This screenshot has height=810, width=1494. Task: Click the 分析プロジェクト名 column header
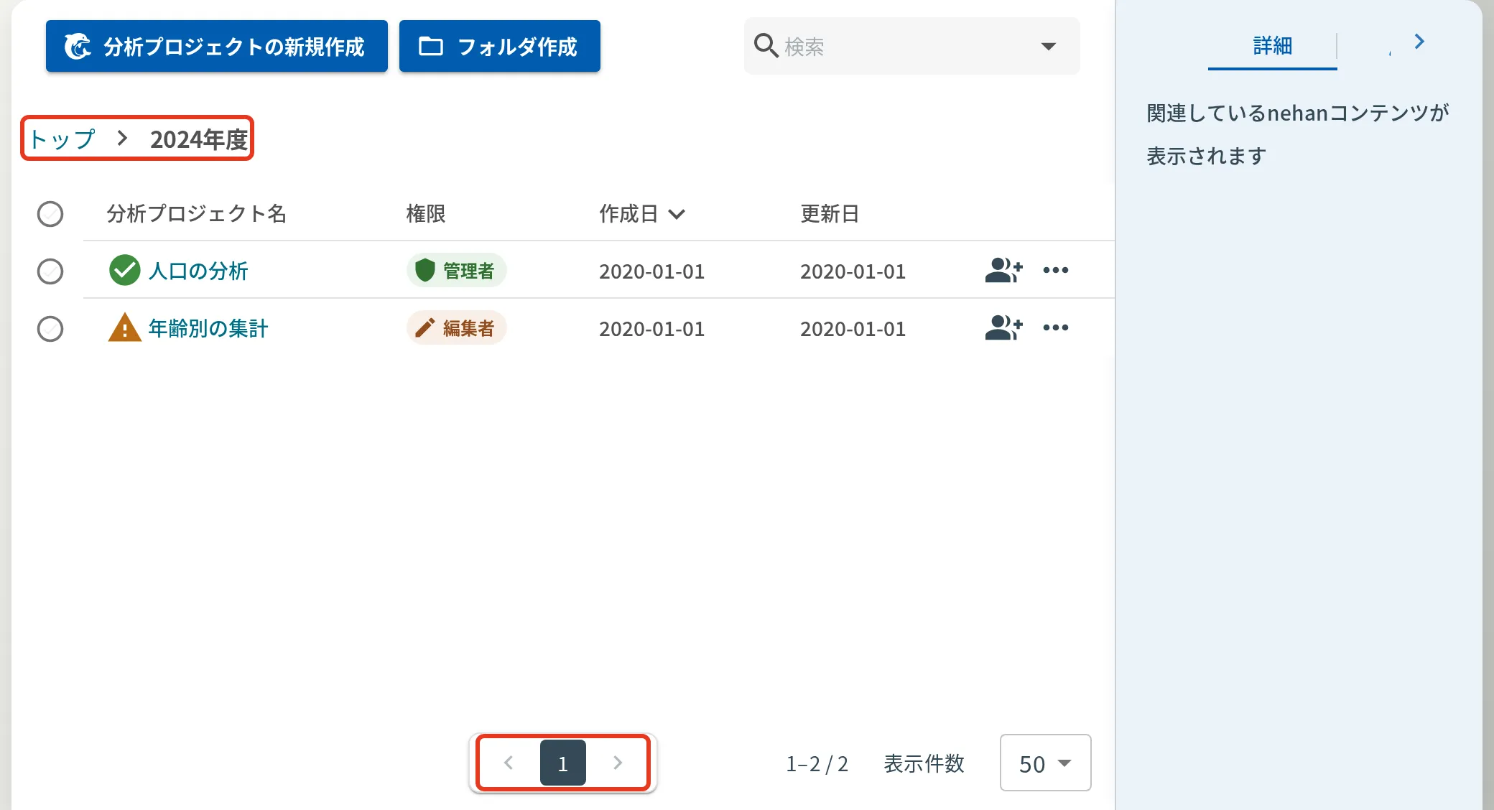197,213
